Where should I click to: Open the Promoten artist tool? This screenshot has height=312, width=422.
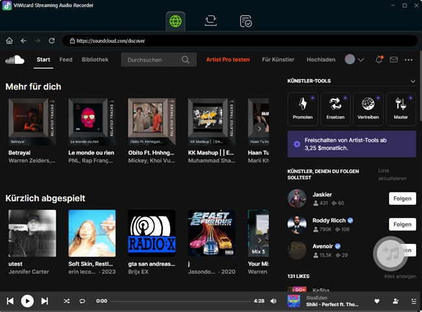[x=303, y=109]
